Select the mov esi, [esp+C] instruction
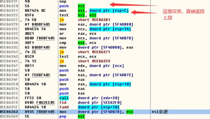 (94, 11)
